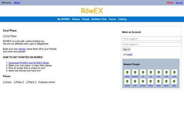Click the RowEX logo

pyautogui.click(x=92, y=11)
